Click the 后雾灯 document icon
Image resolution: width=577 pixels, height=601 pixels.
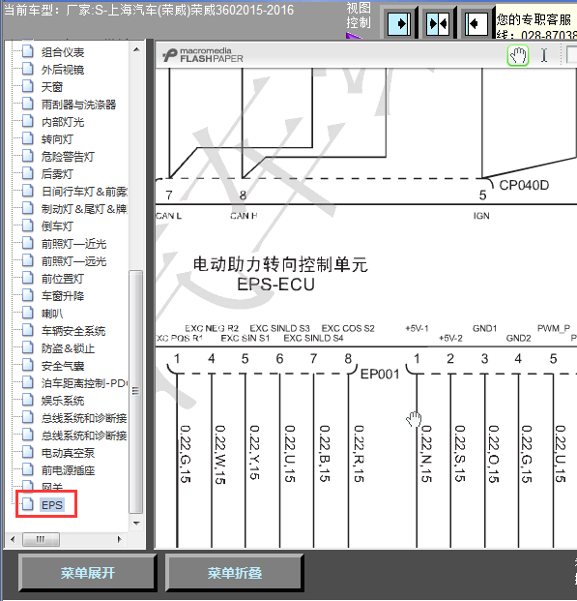click(28, 173)
